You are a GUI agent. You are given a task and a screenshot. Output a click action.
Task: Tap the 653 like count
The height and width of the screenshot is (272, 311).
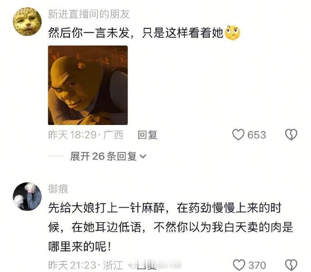click(256, 135)
